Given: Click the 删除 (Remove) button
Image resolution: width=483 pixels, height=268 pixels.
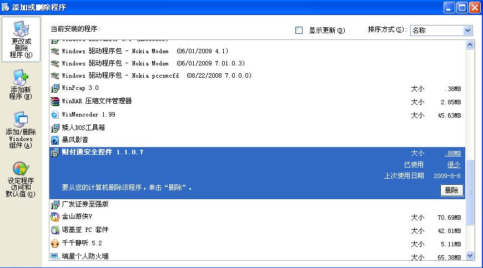Looking at the screenshot, I should [451, 190].
